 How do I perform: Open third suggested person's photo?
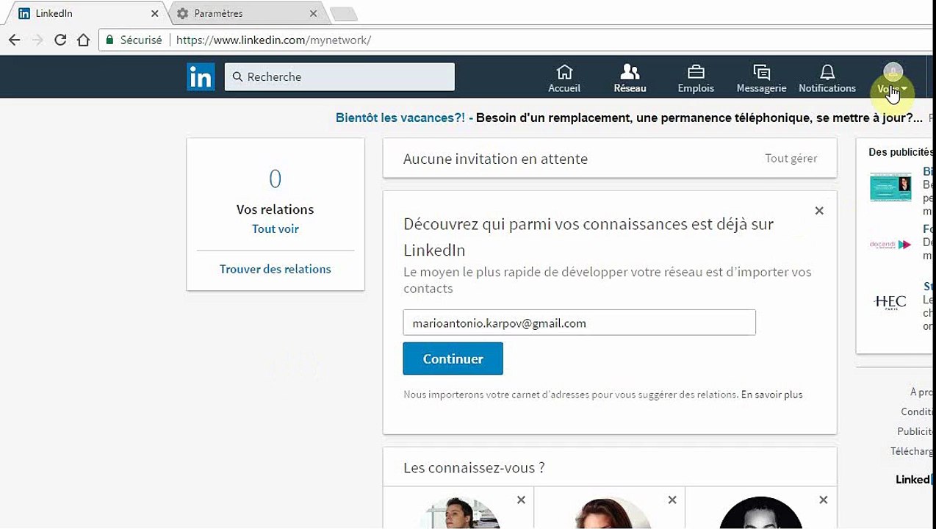point(760,514)
